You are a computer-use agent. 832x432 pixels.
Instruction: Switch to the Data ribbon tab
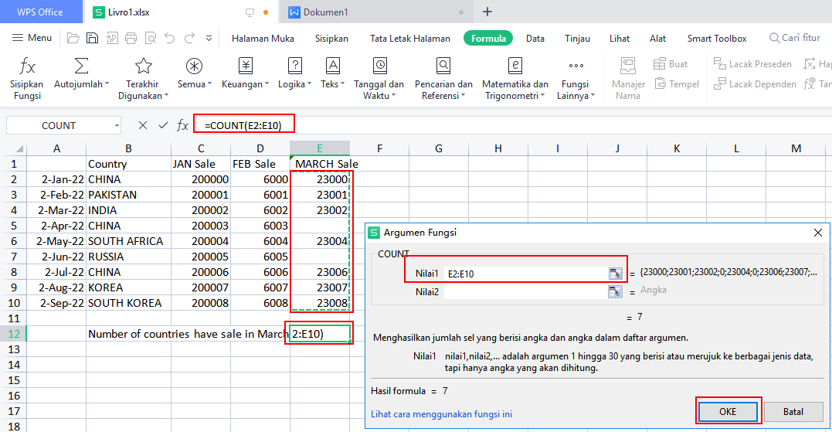535,38
